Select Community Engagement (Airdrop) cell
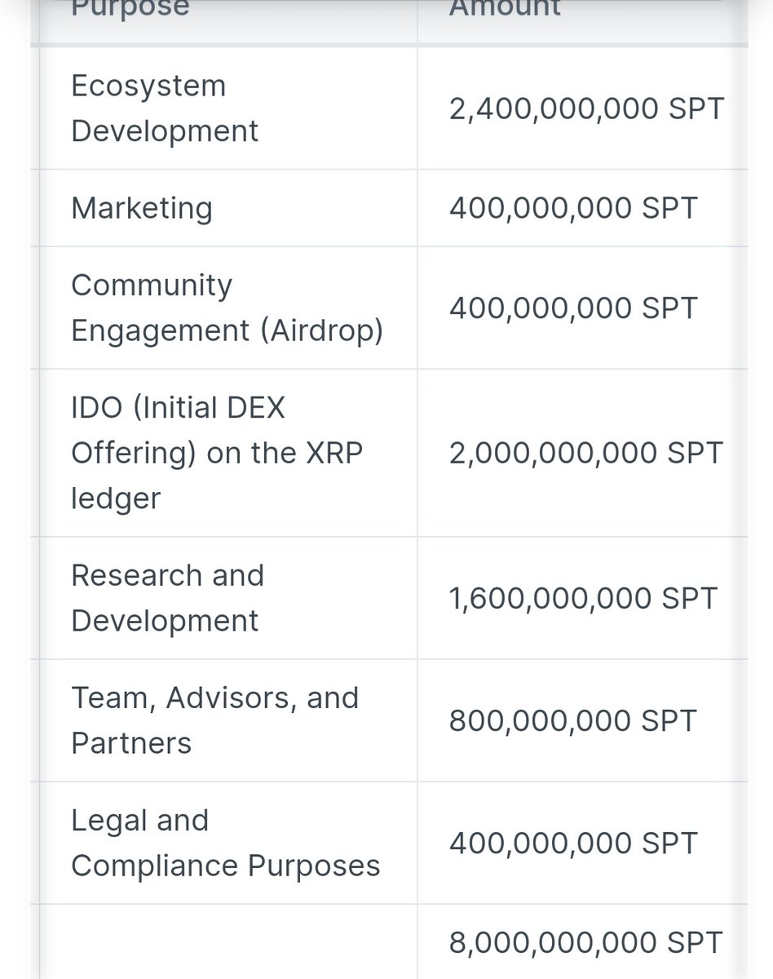The image size is (773, 979). click(x=227, y=308)
